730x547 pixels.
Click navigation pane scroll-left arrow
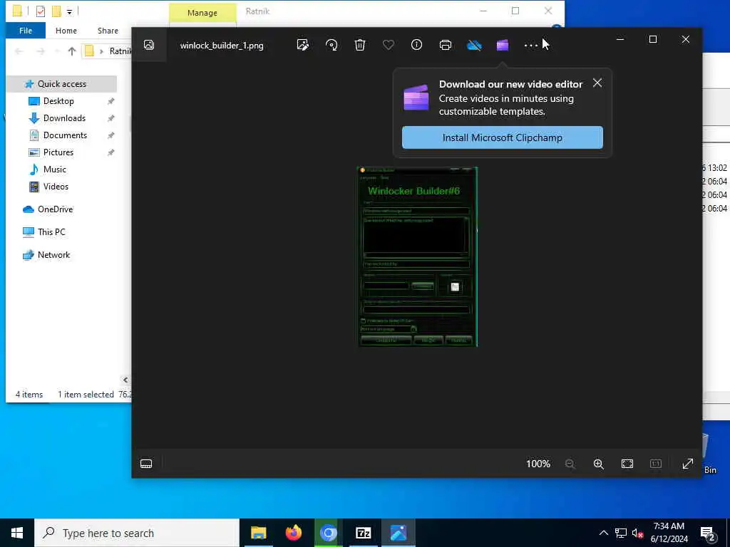125,380
